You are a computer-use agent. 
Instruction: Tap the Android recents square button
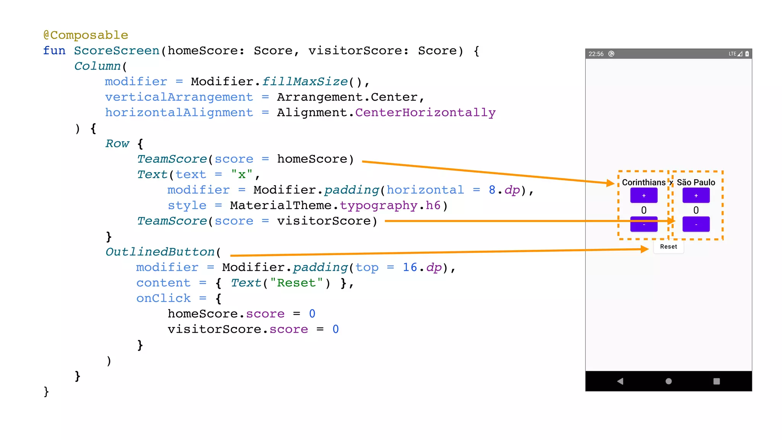click(716, 381)
